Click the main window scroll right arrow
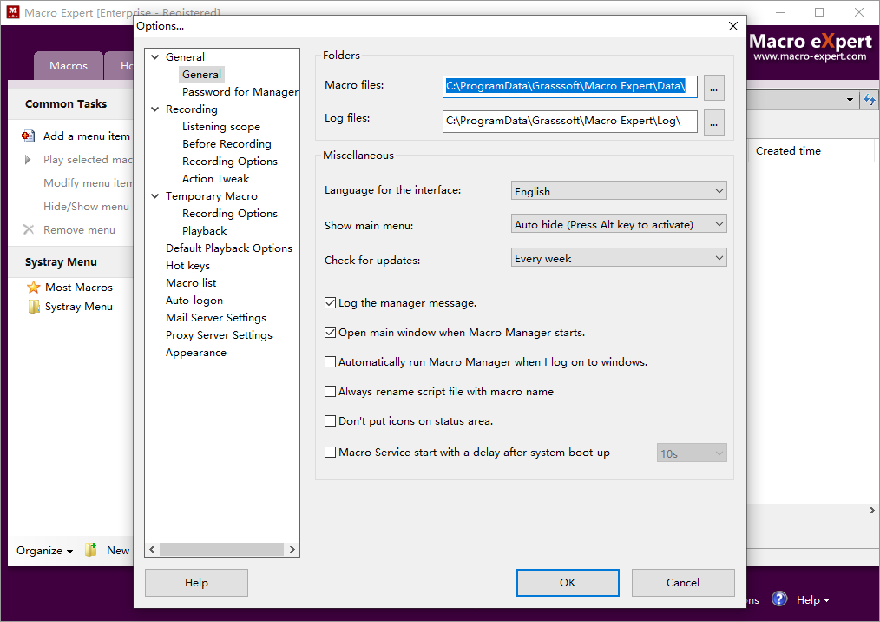Screen dimensions: 880x622 tap(871, 510)
